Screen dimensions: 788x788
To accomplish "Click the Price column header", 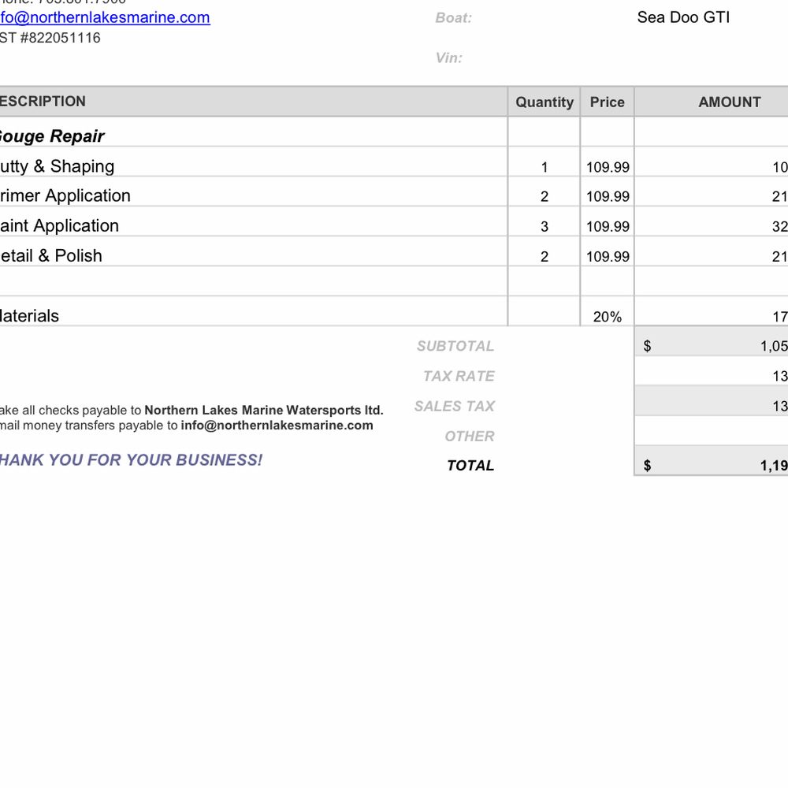I will [607, 102].
